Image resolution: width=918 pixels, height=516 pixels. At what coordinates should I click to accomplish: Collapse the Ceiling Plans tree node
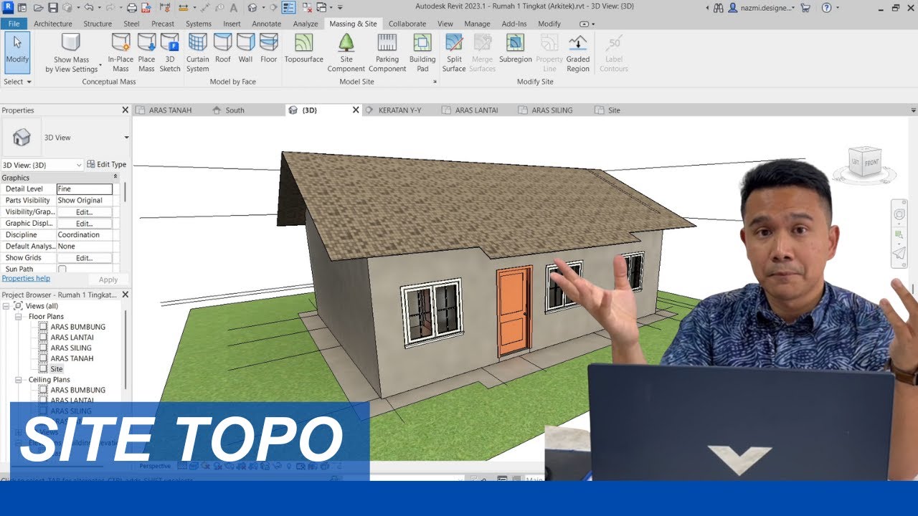[x=19, y=380]
